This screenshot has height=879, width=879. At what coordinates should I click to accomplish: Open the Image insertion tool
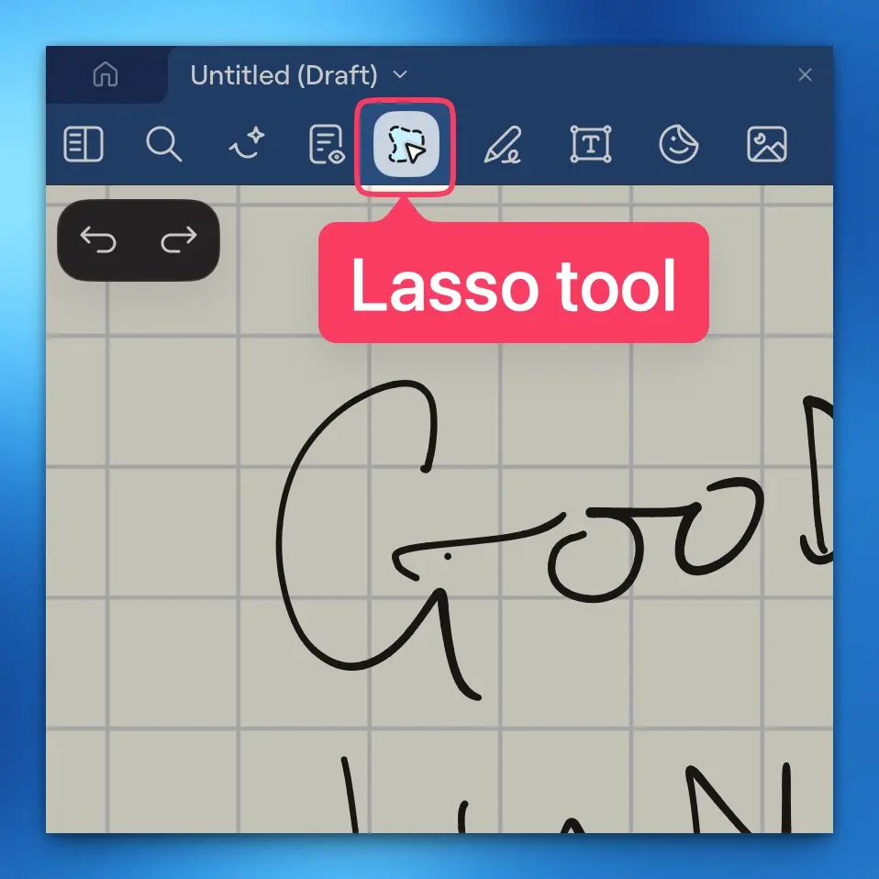[x=766, y=145]
